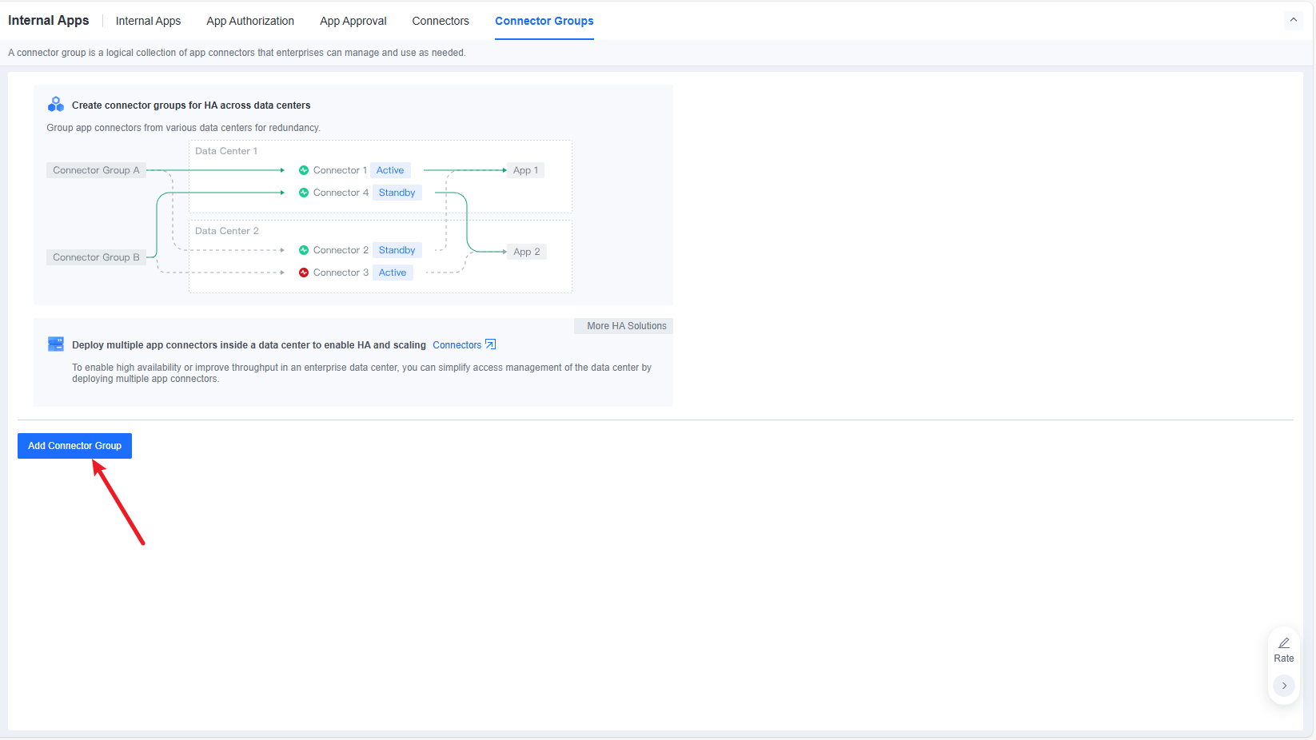Collapse the header panel with the chevron
The height and width of the screenshot is (740, 1316).
[1293, 20]
